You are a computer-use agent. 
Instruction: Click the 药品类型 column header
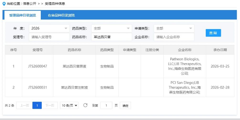[x=107, y=50]
